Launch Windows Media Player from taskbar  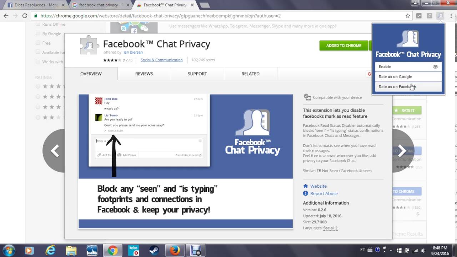pyautogui.click(x=29, y=251)
